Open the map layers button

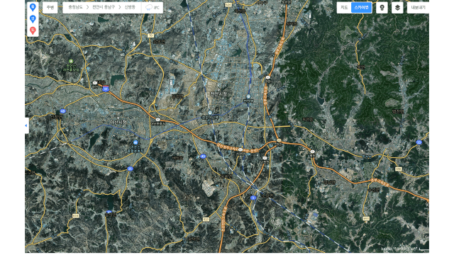(397, 8)
